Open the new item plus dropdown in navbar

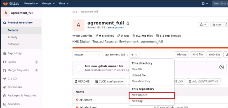(x=205, y=3)
